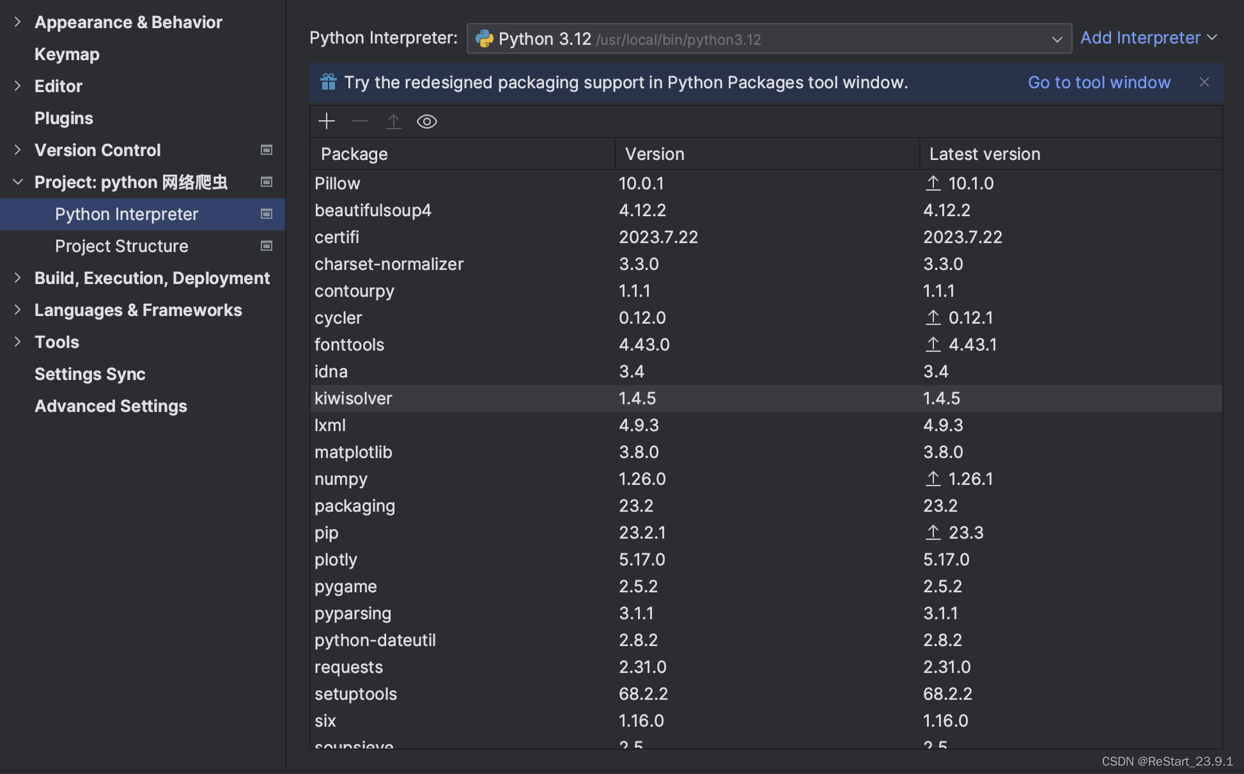
Task: Select the pip package row
Action: (x=766, y=532)
